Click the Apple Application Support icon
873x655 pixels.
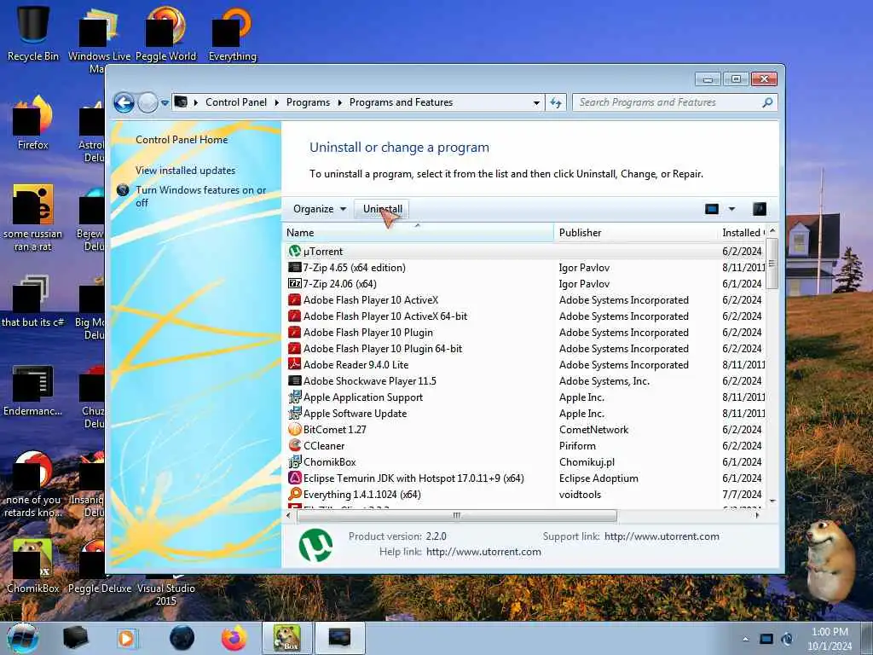pyautogui.click(x=294, y=397)
